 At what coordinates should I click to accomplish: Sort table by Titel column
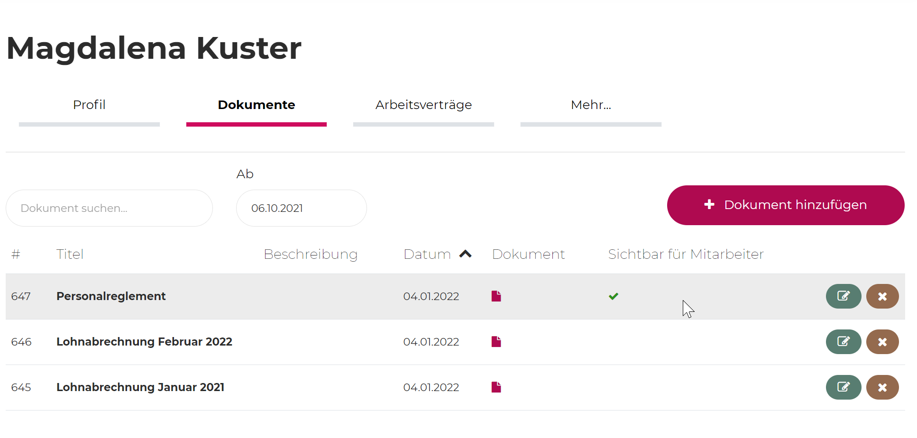click(70, 254)
